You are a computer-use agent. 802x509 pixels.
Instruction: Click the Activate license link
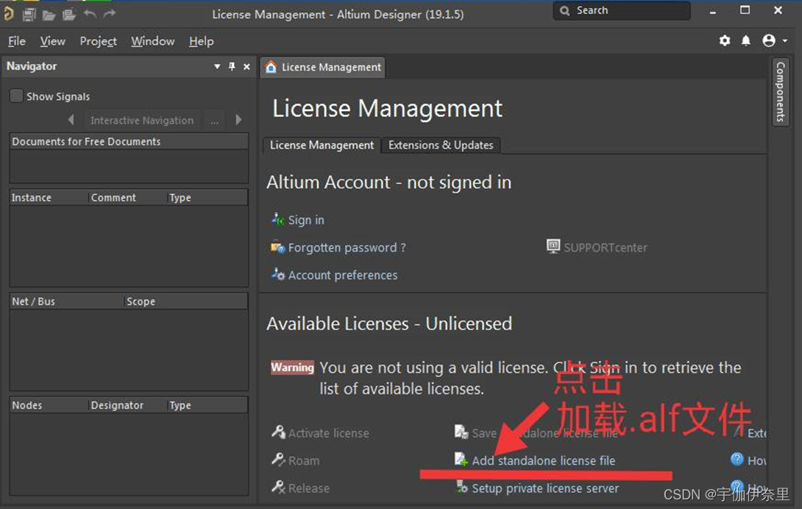[x=328, y=433]
